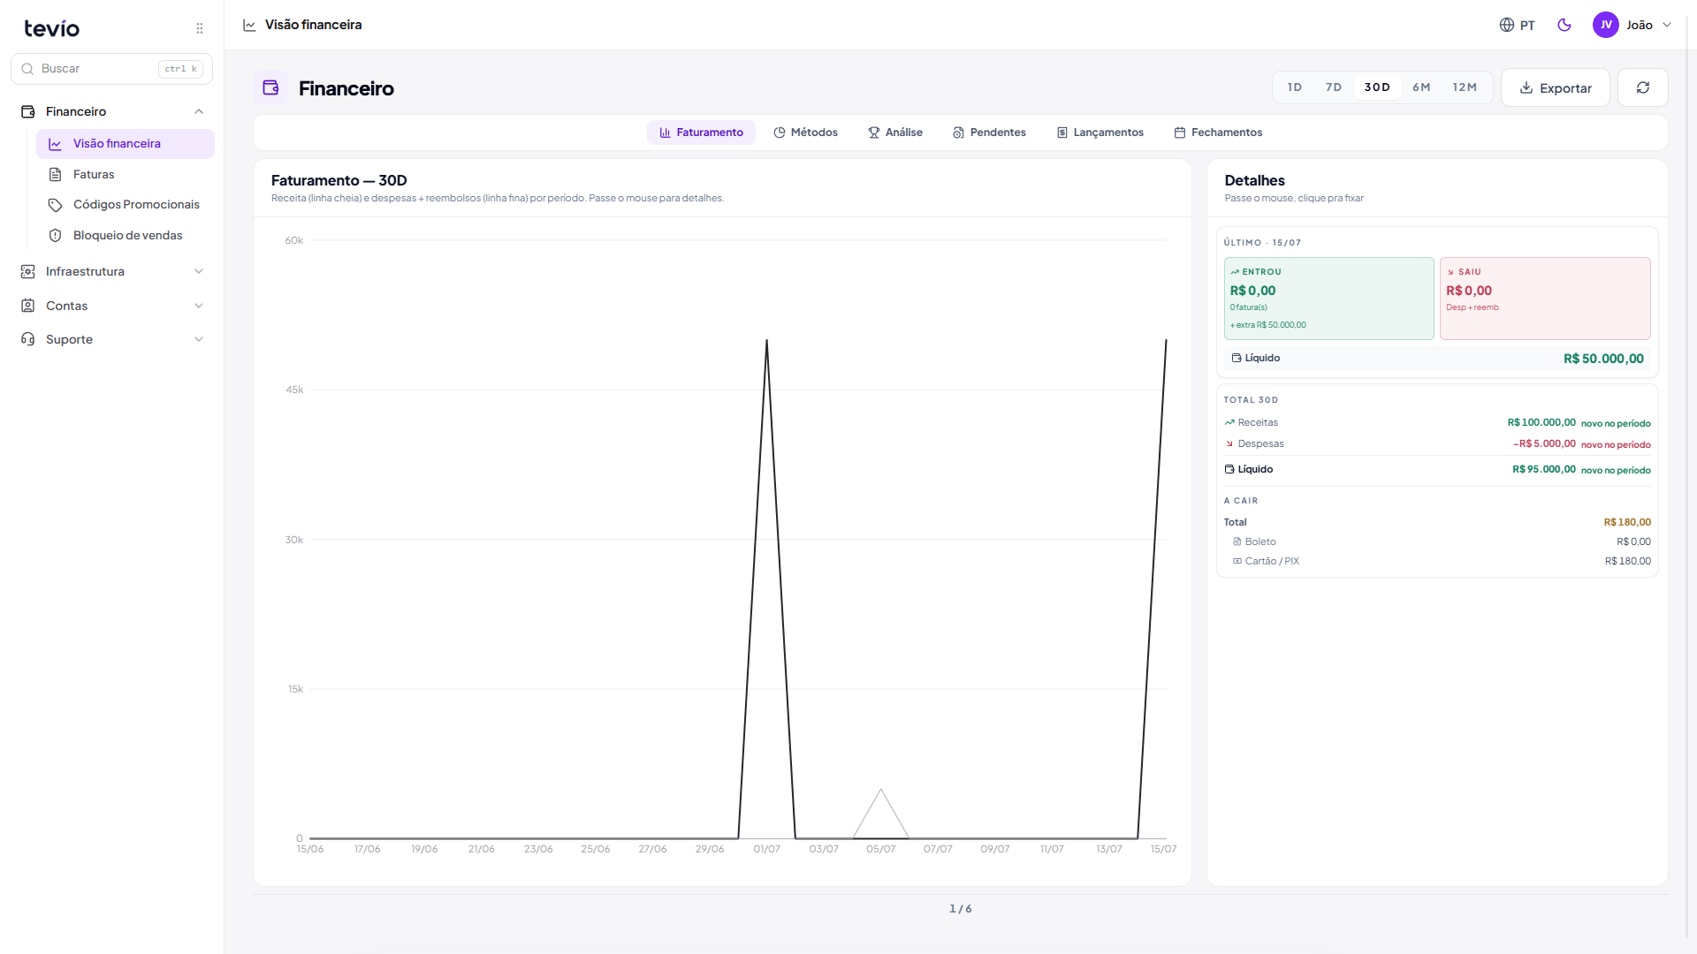Click the ENTROU green card
1697x954 pixels.
click(1328, 299)
